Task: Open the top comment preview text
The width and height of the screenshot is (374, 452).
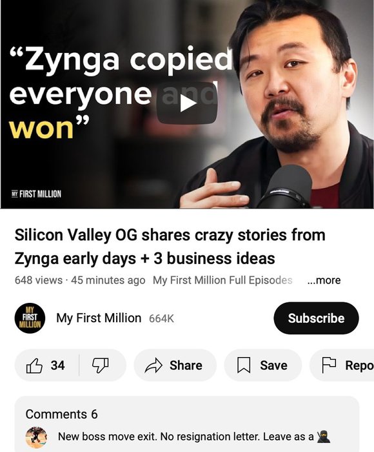Action: coord(186,437)
